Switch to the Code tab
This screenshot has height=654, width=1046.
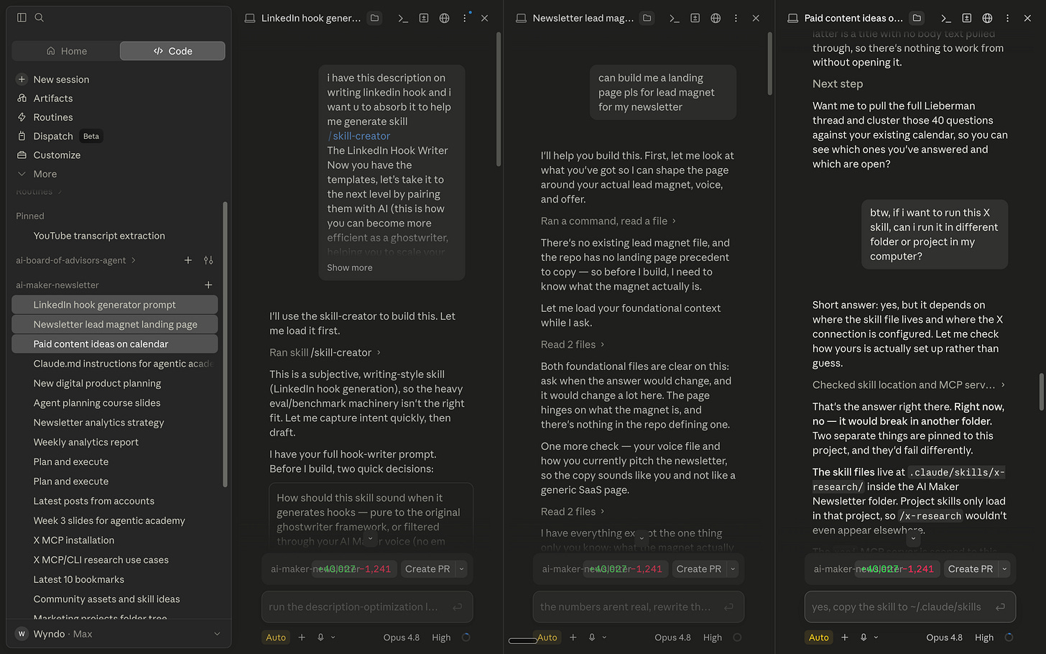click(x=172, y=51)
